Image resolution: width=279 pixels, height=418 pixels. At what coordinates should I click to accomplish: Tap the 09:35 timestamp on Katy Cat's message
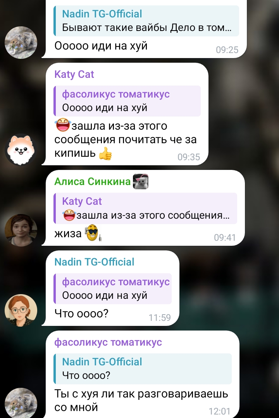tap(189, 157)
